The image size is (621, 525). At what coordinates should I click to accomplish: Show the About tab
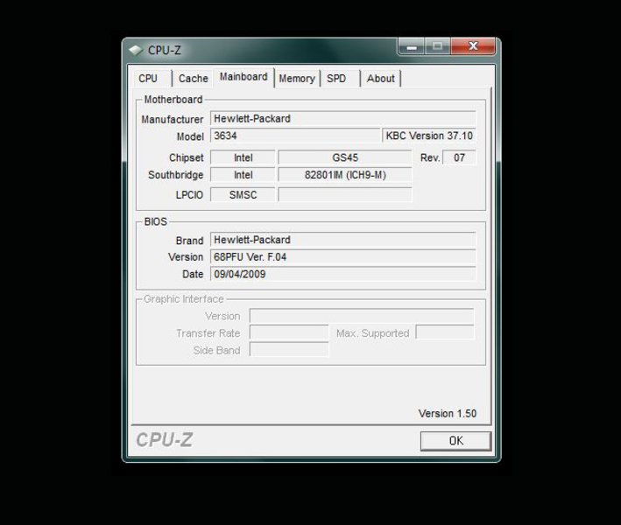click(x=381, y=79)
